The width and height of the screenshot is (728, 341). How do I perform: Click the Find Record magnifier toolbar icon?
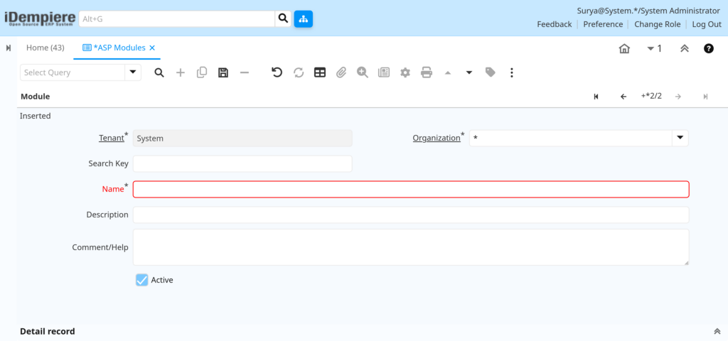(159, 72)
